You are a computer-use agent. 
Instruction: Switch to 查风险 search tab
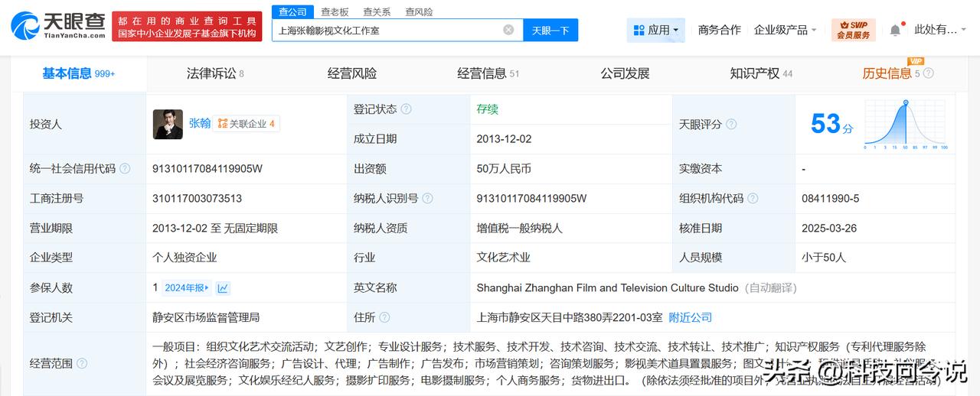(418, 11)
